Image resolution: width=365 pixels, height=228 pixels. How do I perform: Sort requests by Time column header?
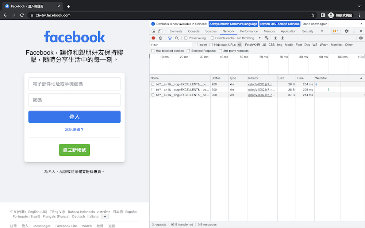tap(305, 78)
